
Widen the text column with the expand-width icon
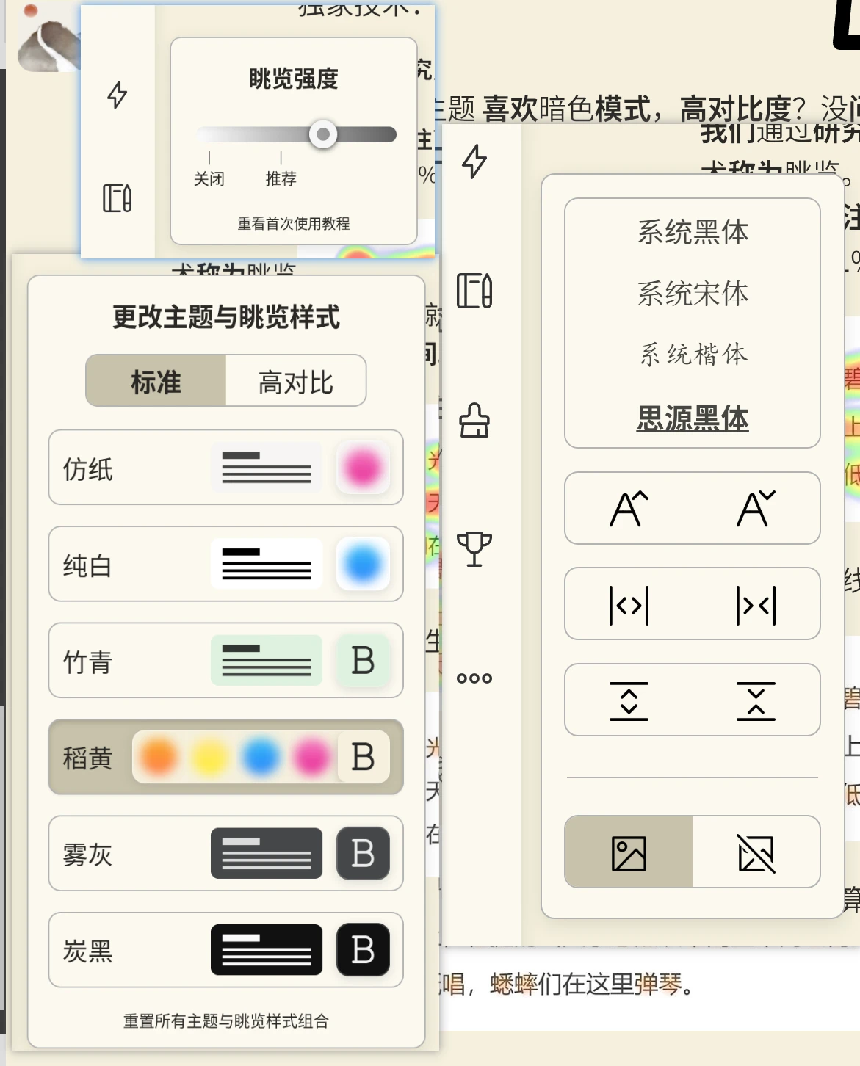[x=629, y=604]
